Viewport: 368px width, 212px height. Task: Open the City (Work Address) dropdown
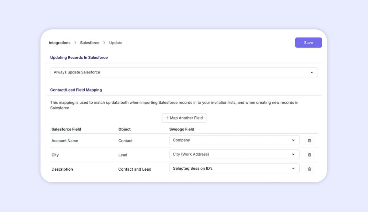(234, 154)
